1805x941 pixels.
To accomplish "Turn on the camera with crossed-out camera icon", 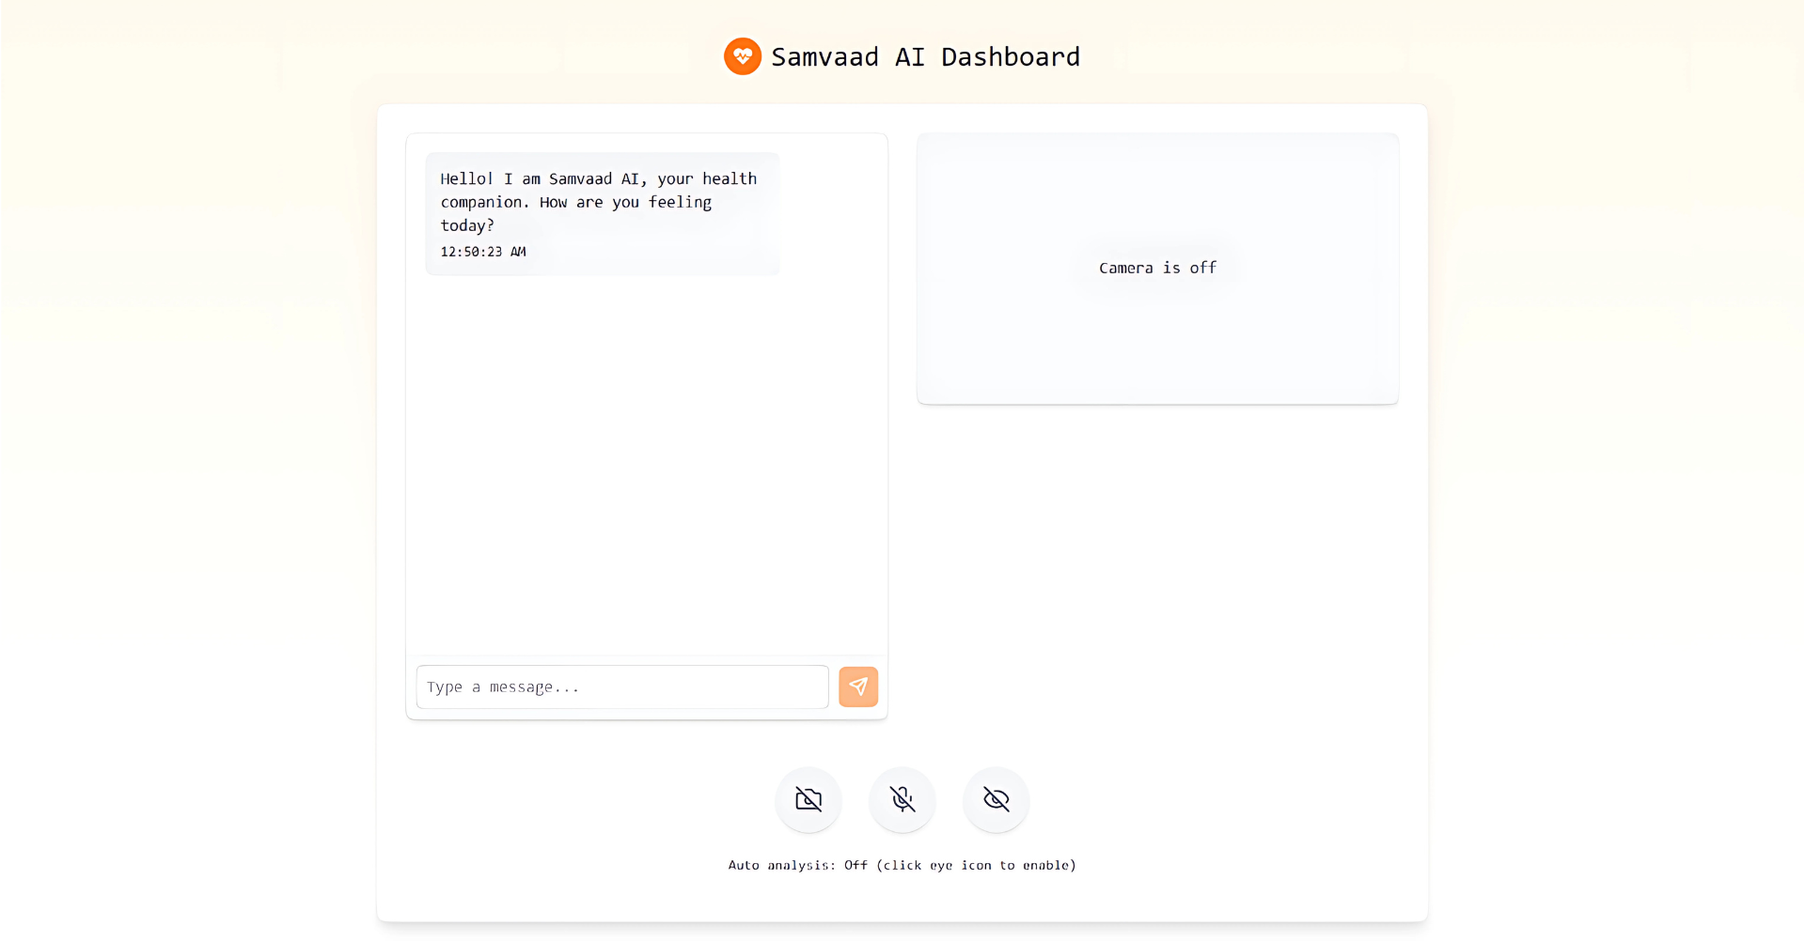I will 808,799.
